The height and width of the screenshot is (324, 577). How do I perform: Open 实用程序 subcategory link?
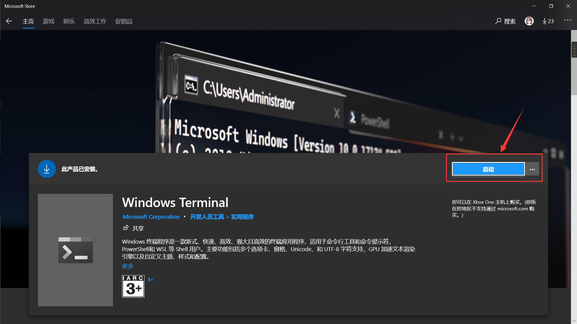[x=242, y=217]
